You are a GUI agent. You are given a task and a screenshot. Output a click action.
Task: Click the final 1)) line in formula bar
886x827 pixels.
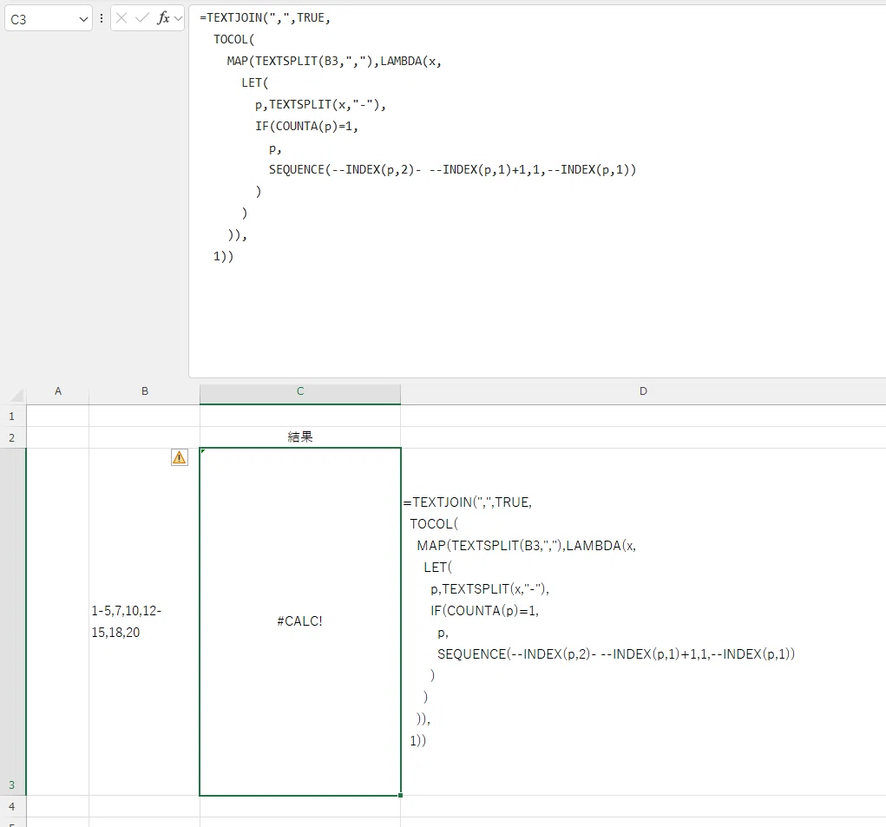point(223,256)
